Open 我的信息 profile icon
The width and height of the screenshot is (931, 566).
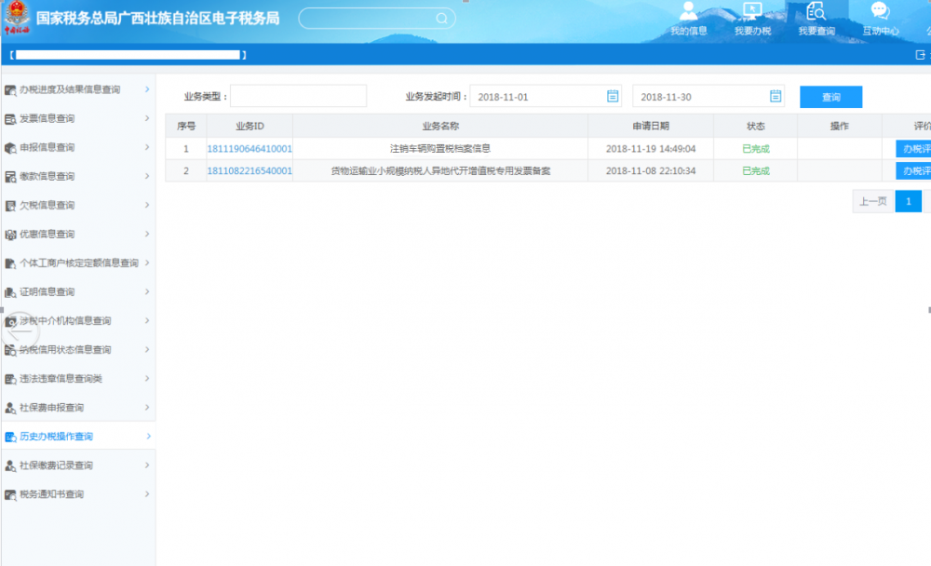(689, 11)
